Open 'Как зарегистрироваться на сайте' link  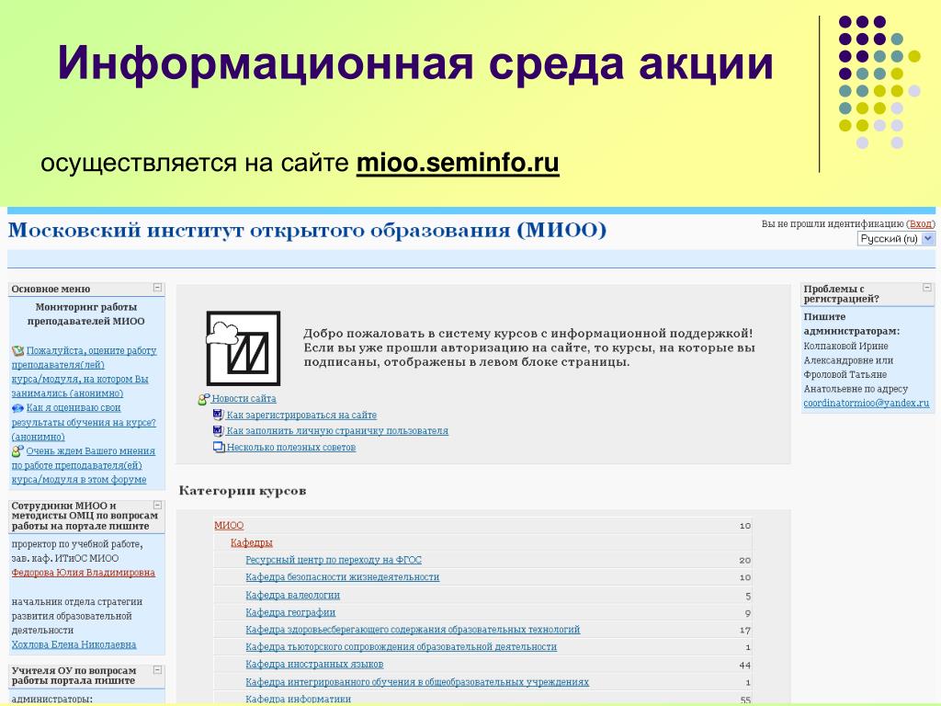pyautogui.click(x=301, y=415)
